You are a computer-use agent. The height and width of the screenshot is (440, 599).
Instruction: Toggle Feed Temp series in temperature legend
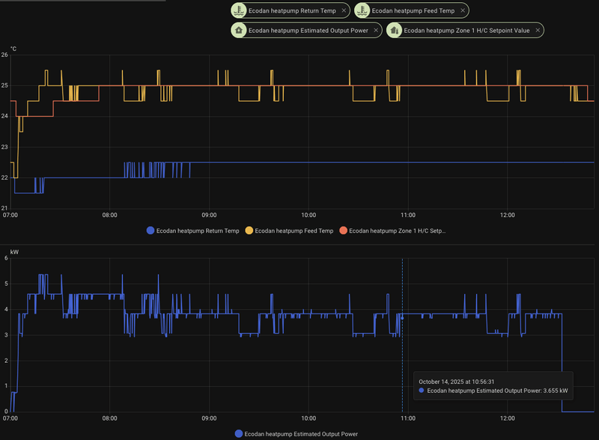(x=291, y=230)
